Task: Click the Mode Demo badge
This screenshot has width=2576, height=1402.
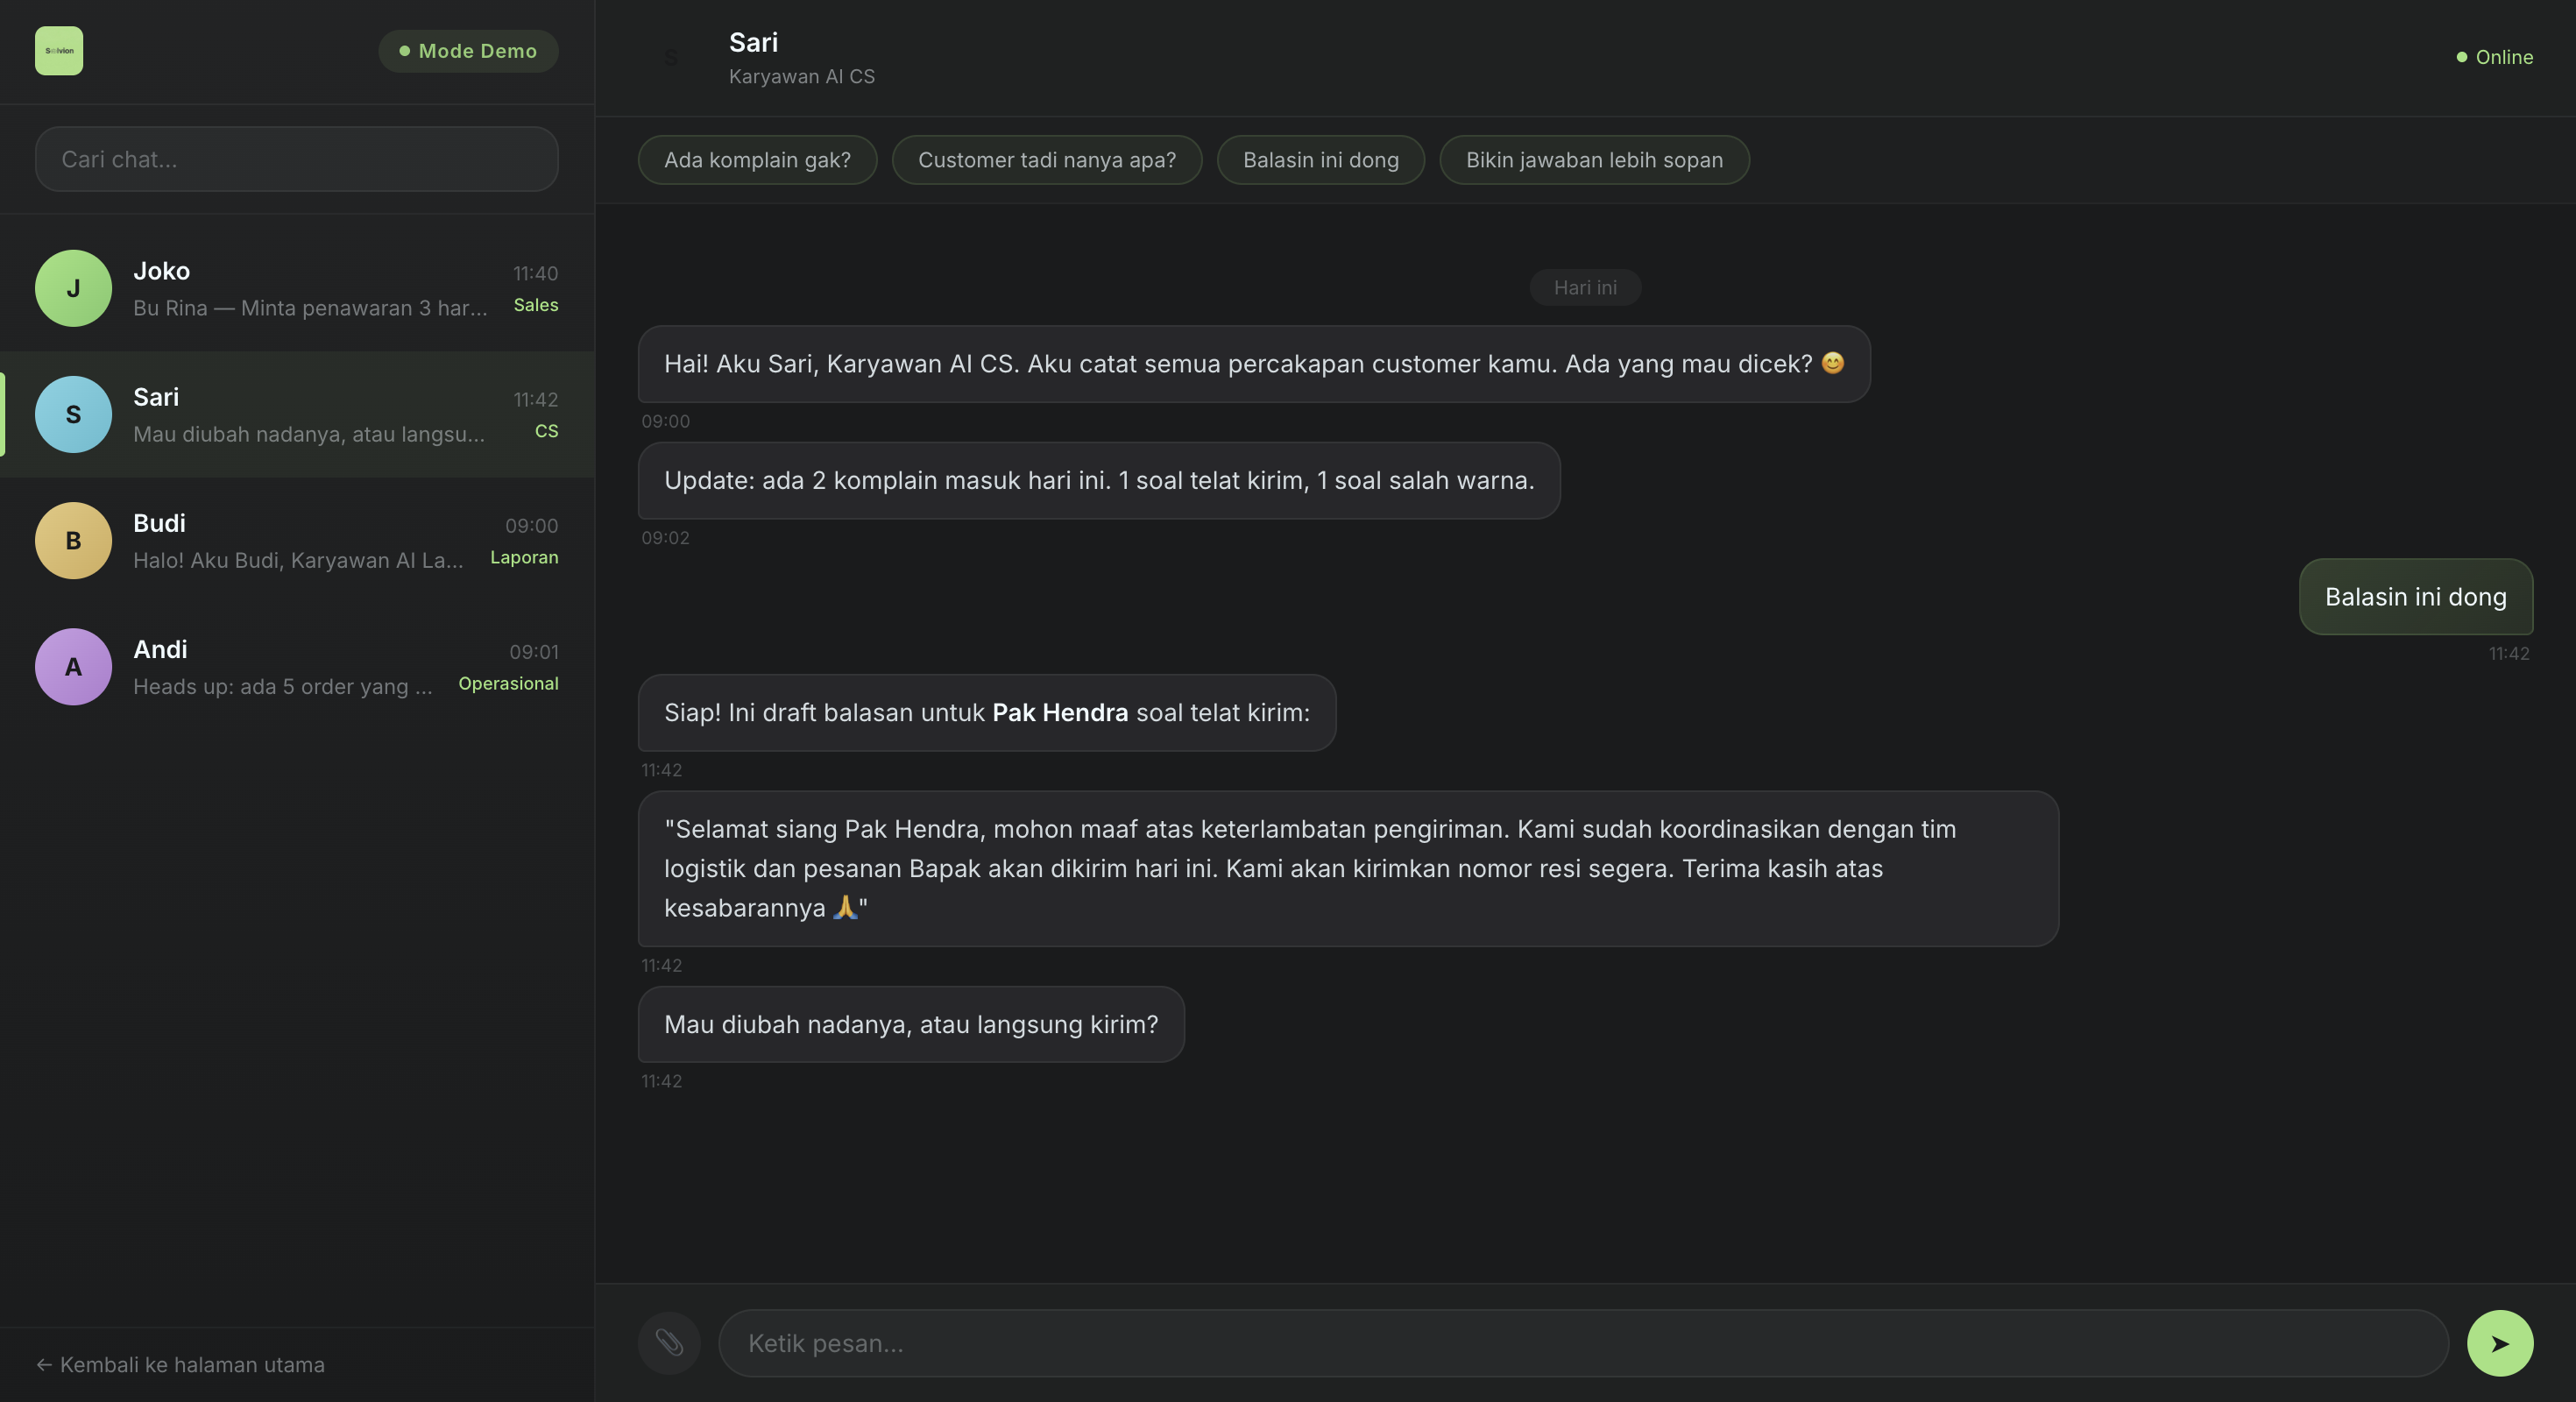Action: click(x=468, y=51)
